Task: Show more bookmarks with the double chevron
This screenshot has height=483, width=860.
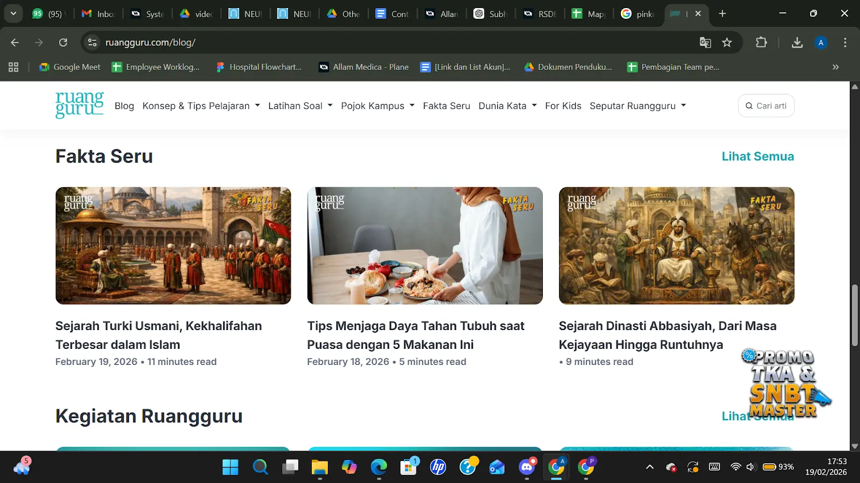Action: pyautogui.click(x=835, y=67)
